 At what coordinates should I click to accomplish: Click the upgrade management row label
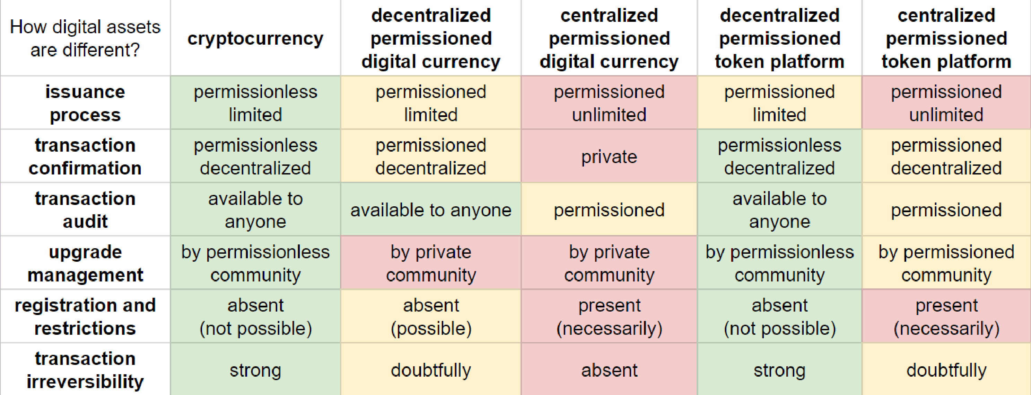(85, 263)
